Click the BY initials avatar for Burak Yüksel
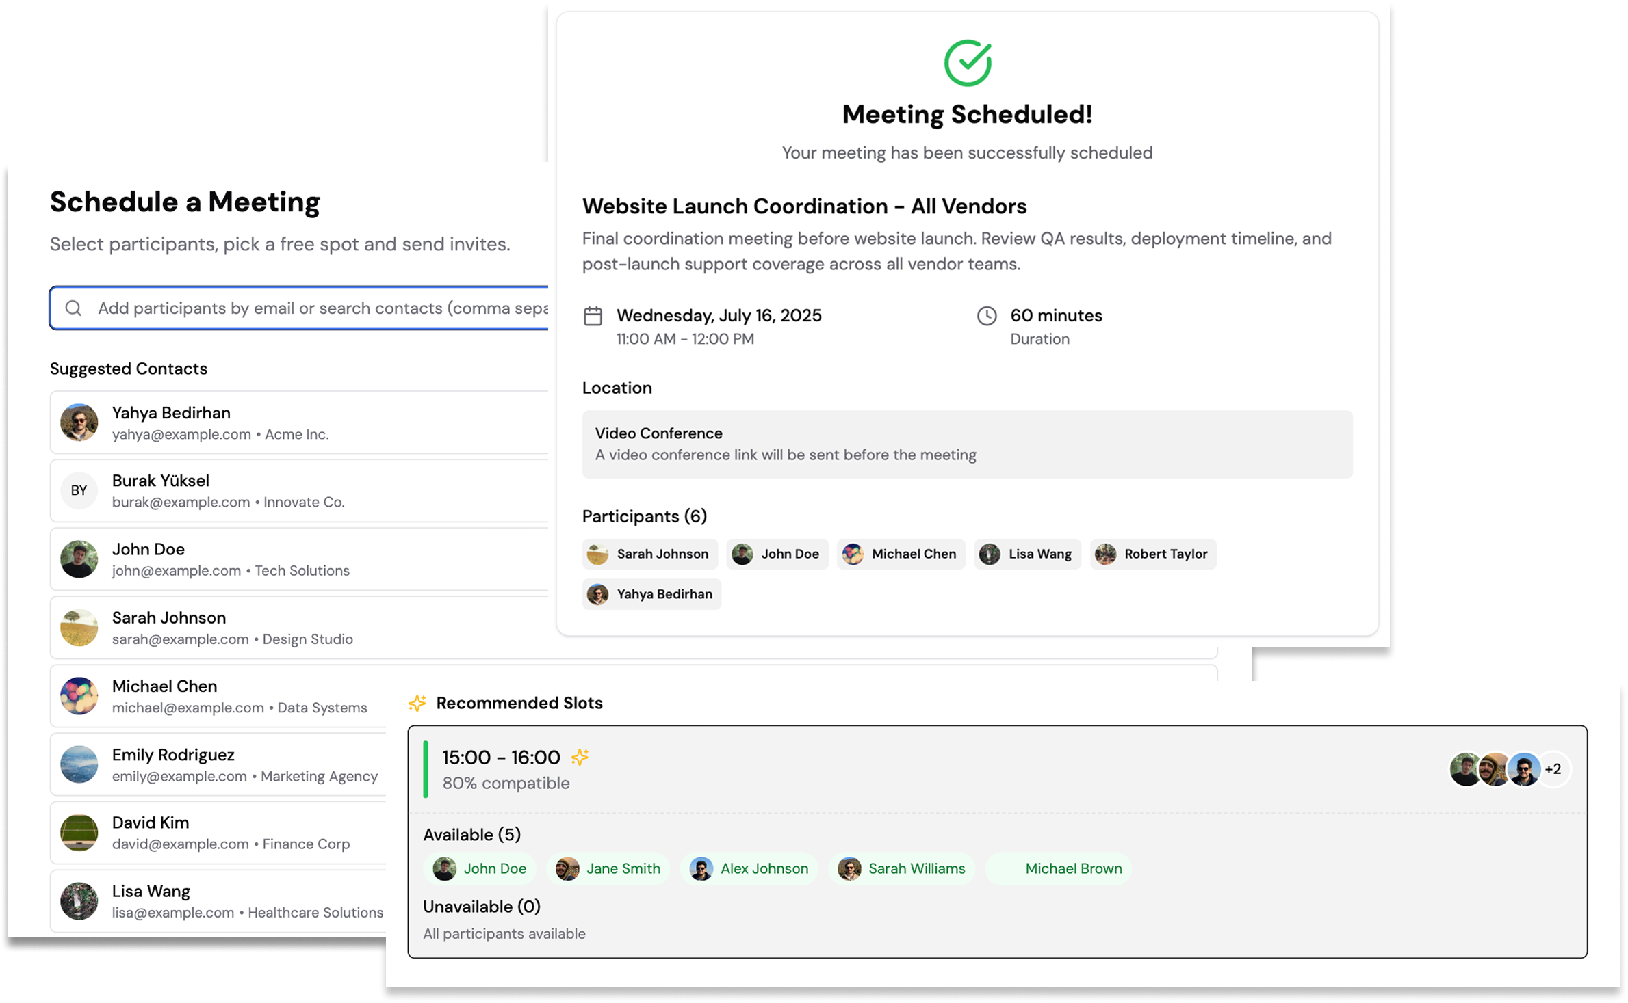Screen dimensions: 1628x1003 coord(79,490)
